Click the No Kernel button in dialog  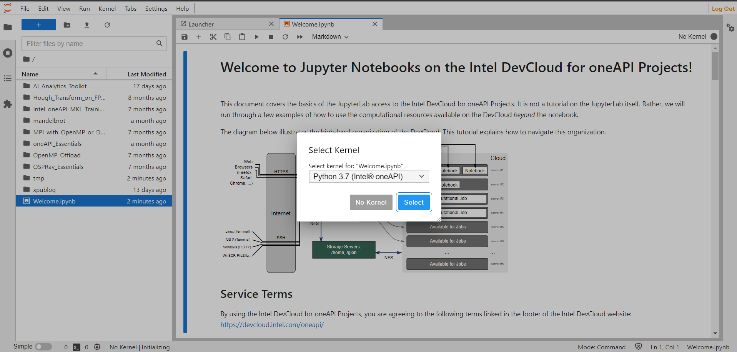coord(371,202)
